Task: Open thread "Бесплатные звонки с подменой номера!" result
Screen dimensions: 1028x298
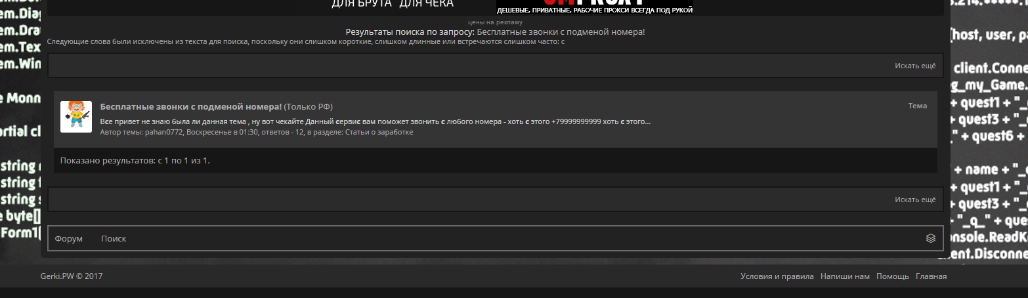Action: tap(191, 106)
